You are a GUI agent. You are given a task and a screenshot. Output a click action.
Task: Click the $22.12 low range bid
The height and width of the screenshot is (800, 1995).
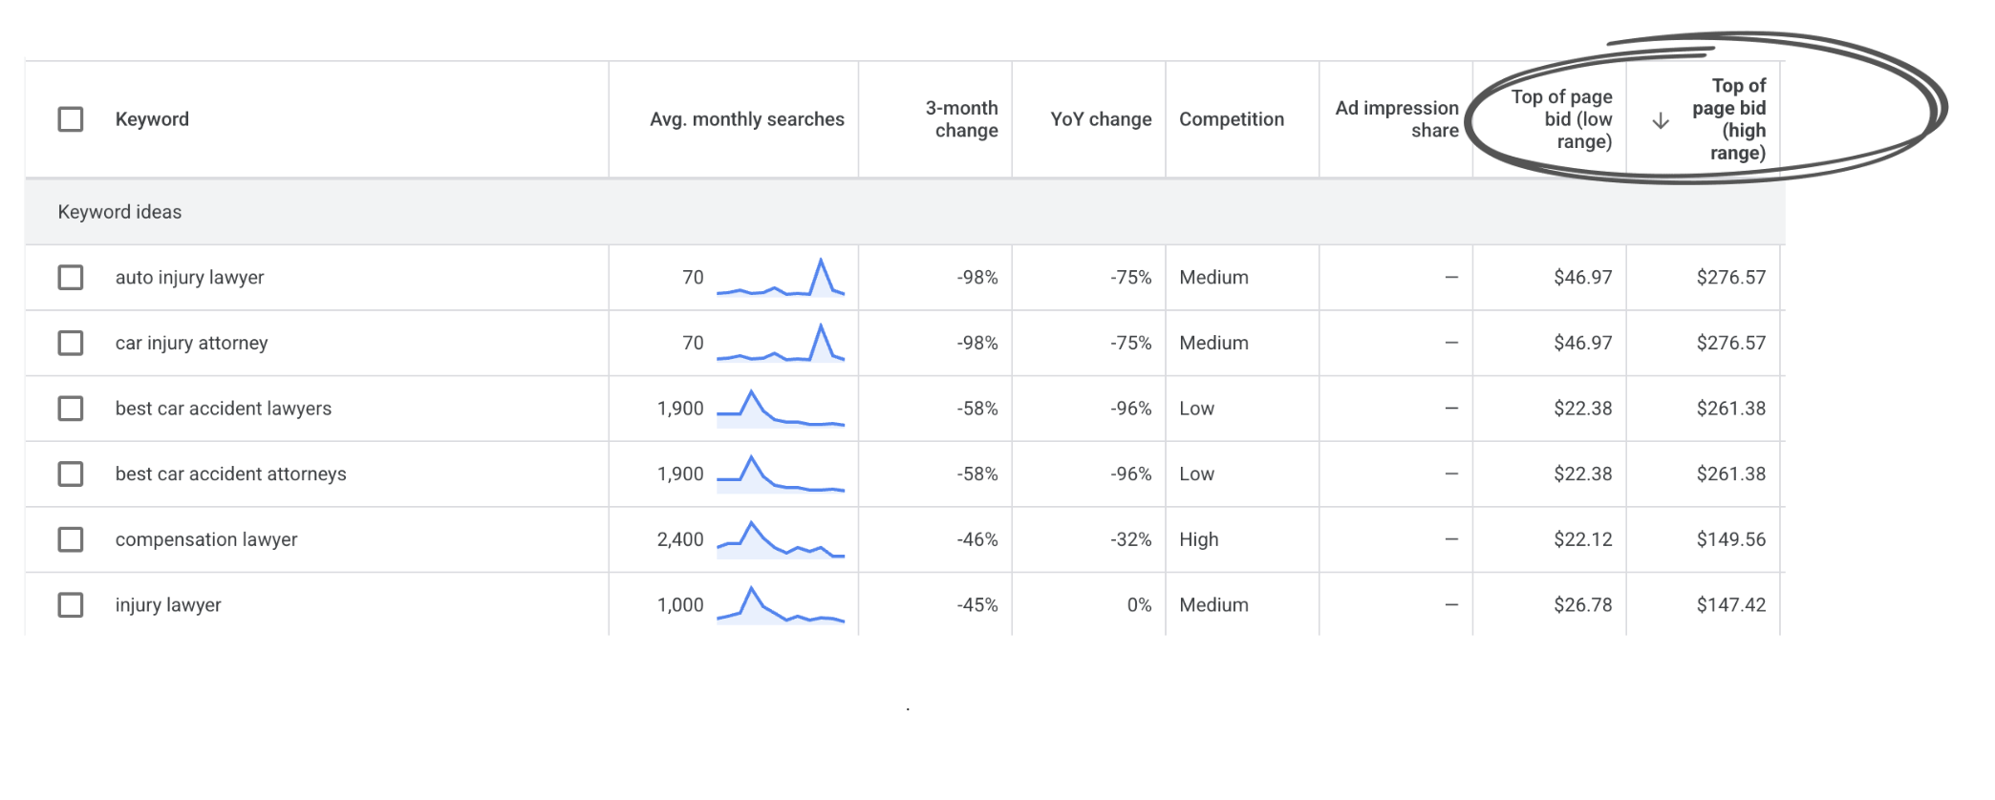click(1583, 539)
